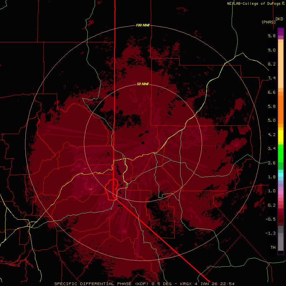286x286 pixels.
Task: Click the 1.8 value on the color scale
Action: (x=272, y=177)
